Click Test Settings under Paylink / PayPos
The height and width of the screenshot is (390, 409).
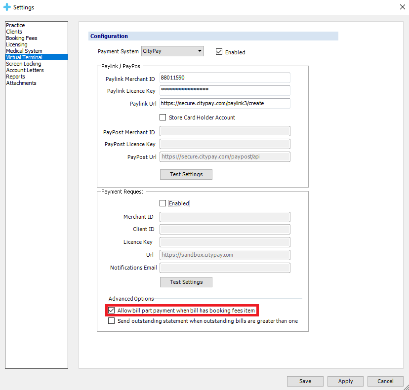186,174
